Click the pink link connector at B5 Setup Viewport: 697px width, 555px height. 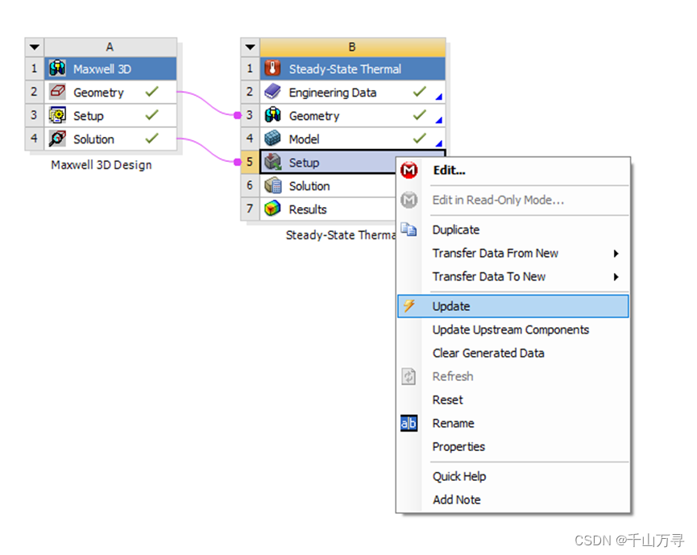coord(238,162)
